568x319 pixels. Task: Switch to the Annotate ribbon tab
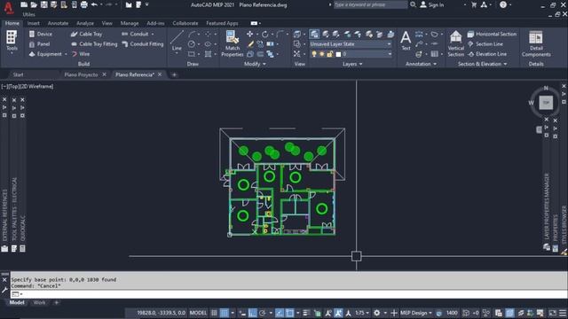[58, 23]
